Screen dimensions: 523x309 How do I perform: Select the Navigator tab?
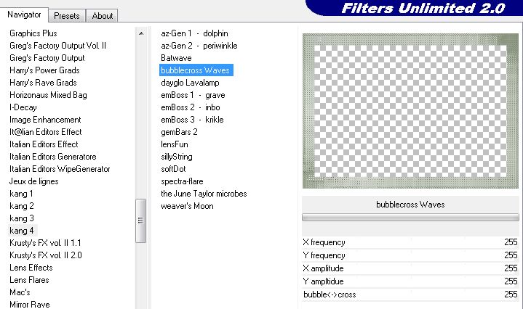[25, 15]
